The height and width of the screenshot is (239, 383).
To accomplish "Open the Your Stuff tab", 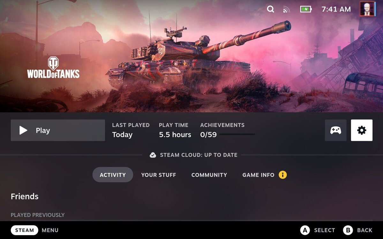I will 159,175.
